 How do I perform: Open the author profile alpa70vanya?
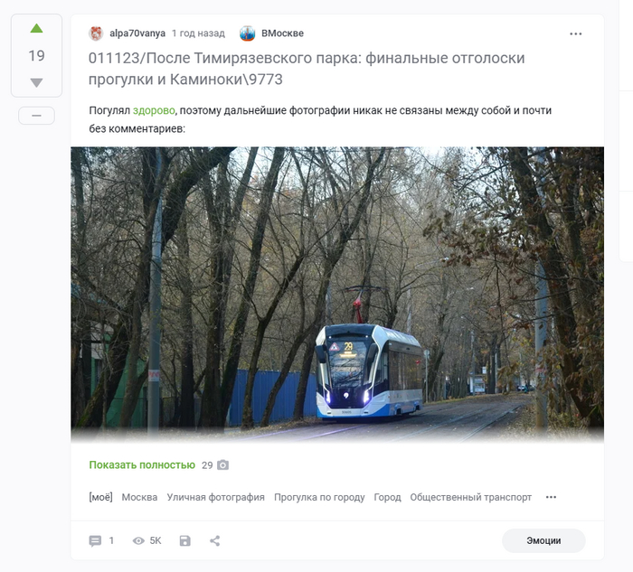[x=137, y=33]
